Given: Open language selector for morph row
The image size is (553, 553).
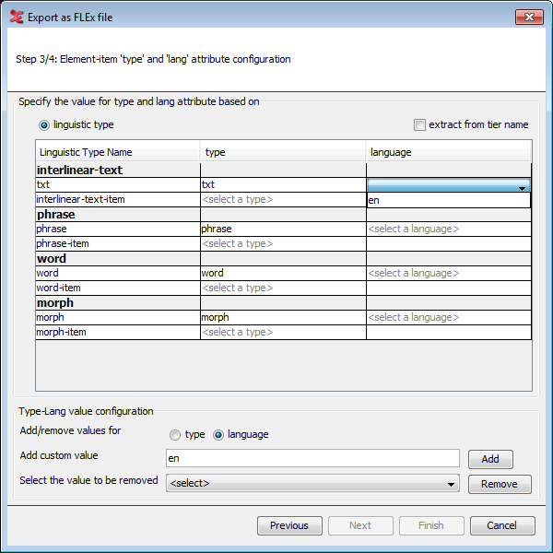Looking at the screenshot, I should [449, 318].
